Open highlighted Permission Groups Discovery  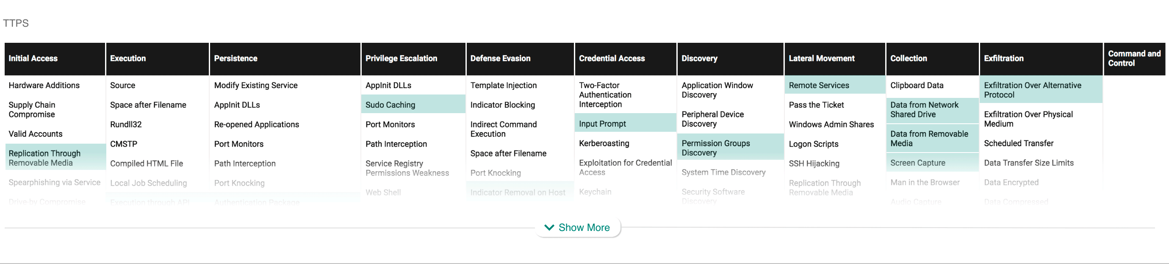point(731,147)
